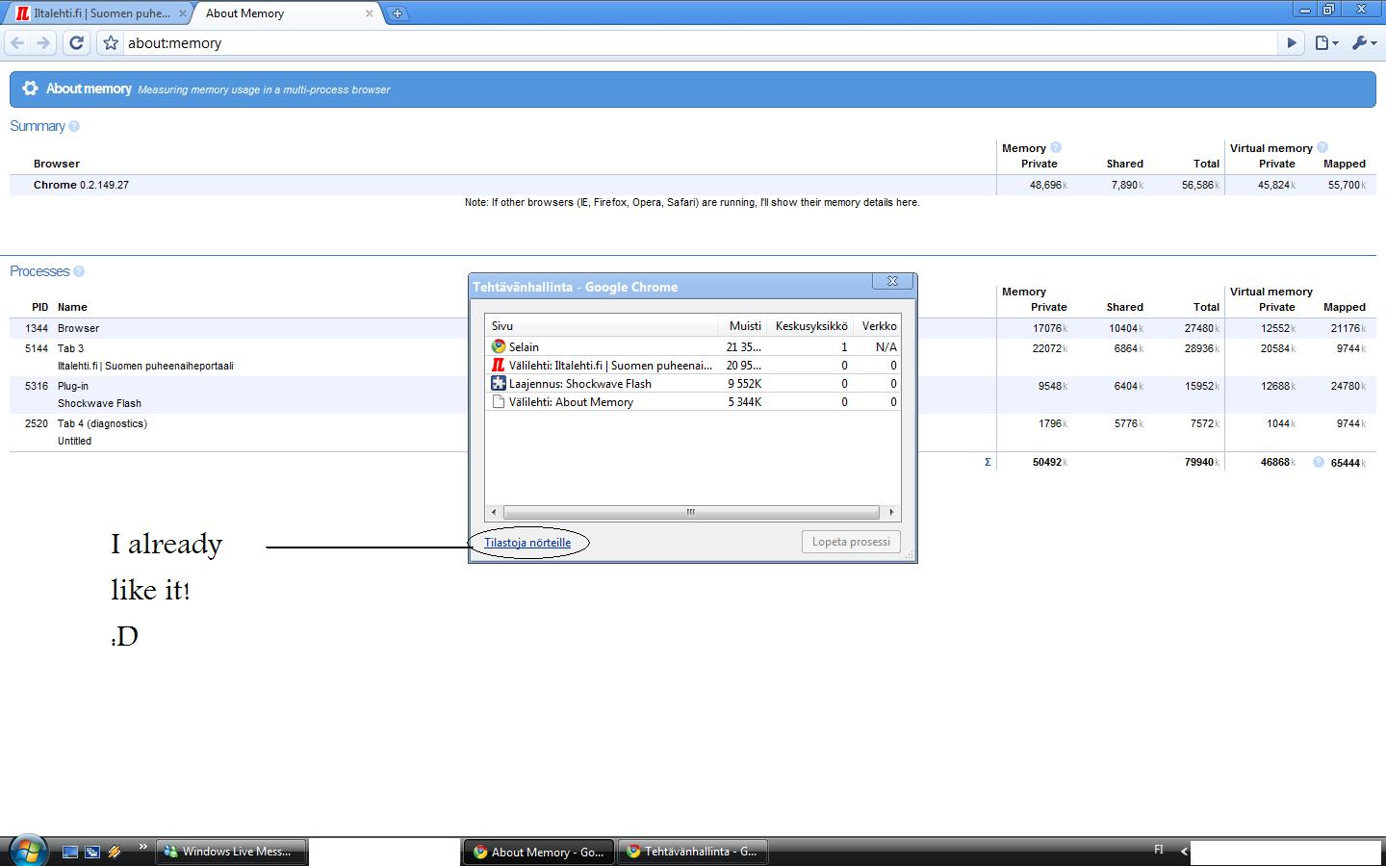Switch to the Iltalehti.fi tab

pyautogui.click(x=96, y=13)
